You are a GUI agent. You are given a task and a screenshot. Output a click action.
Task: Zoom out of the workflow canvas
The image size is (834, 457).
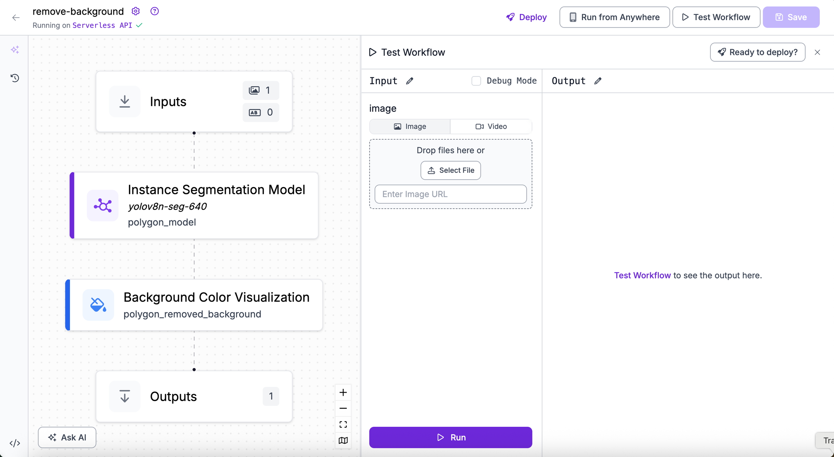tap(343, 408)
